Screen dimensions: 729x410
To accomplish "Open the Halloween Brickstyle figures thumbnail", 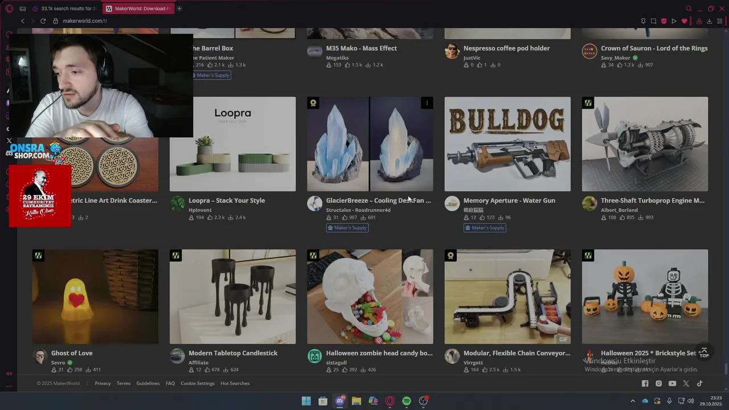I will [645, 297].
